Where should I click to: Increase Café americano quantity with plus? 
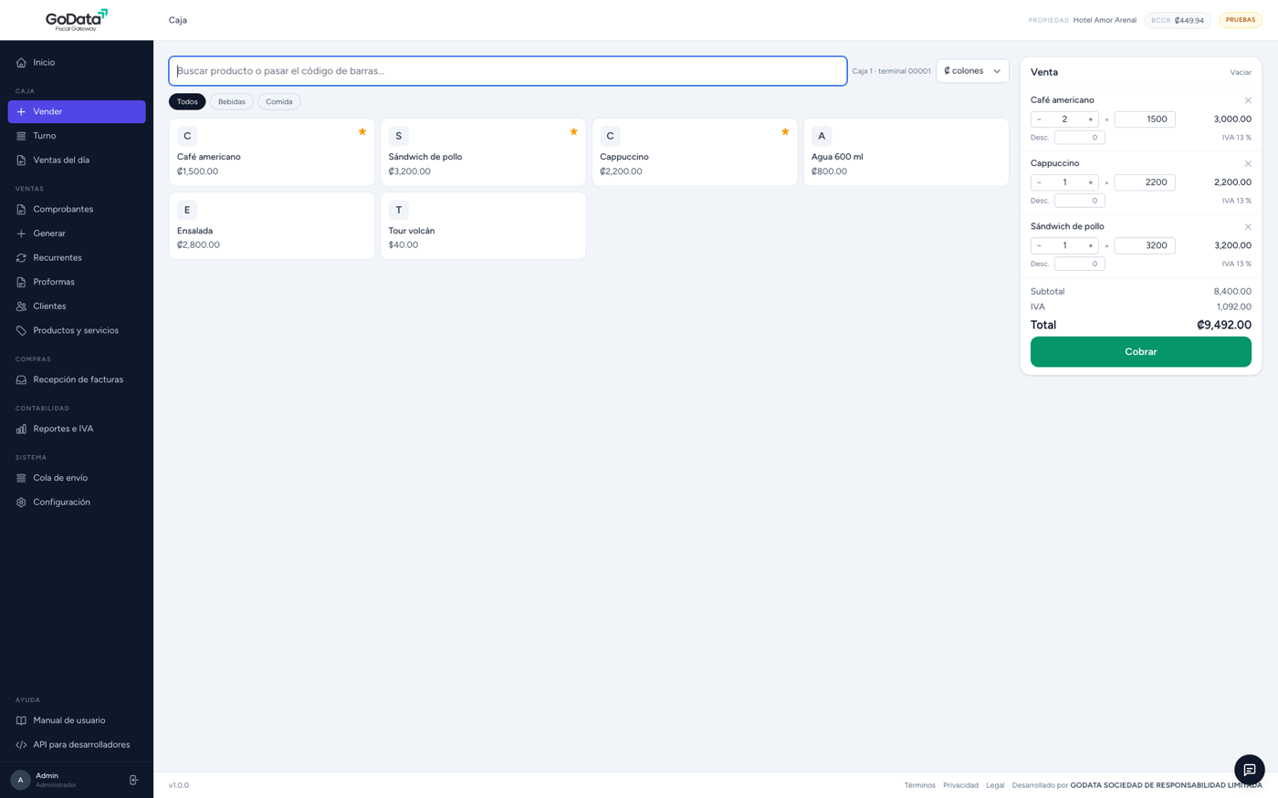tap(1090, 119)
